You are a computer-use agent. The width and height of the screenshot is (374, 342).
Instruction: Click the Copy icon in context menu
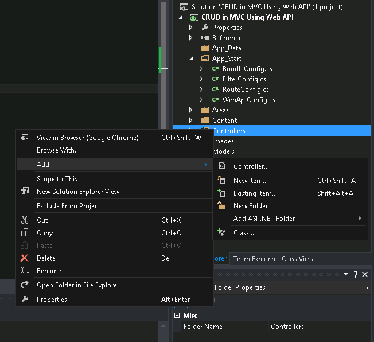[25, 232]
